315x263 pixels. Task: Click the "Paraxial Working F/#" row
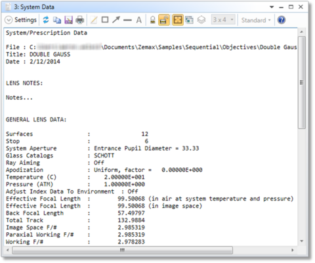(x=75, y=235)
